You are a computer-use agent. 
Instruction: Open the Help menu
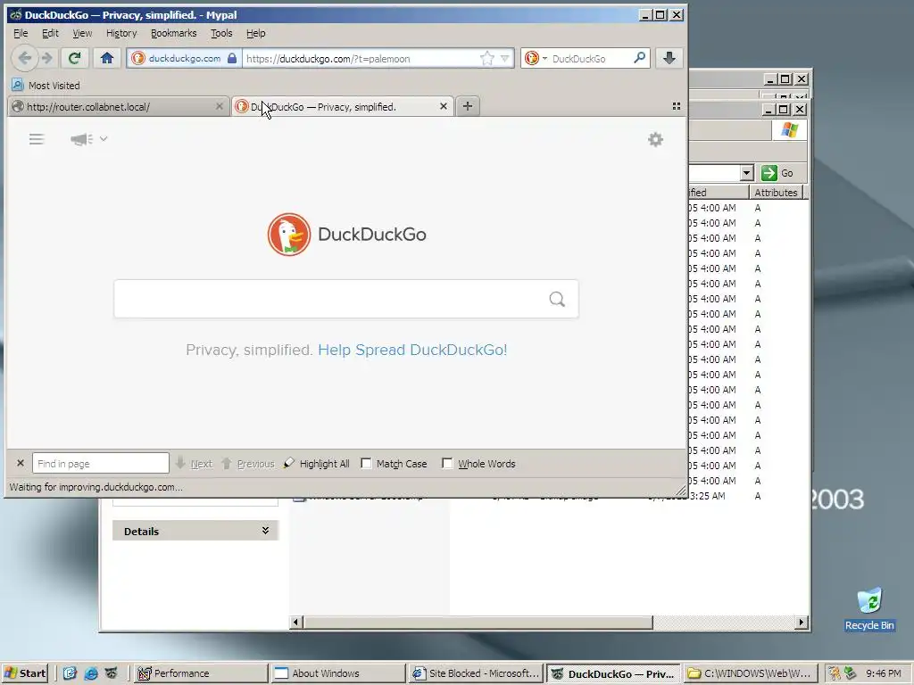[255, 33]
